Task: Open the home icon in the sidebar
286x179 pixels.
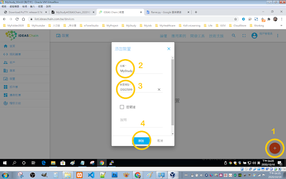Action: click(6, 46)
